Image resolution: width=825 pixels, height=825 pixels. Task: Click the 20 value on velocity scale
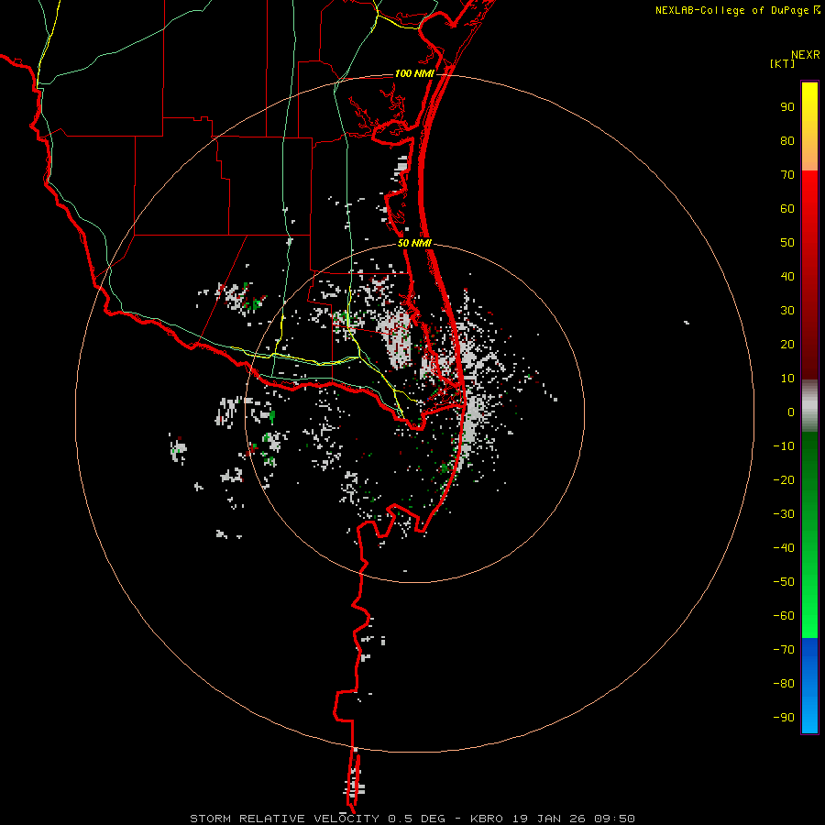(787, 345)
